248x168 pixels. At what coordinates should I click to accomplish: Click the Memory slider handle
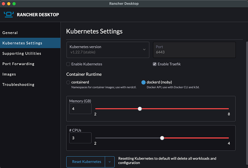pyautogui.click(x=140, y=109)
